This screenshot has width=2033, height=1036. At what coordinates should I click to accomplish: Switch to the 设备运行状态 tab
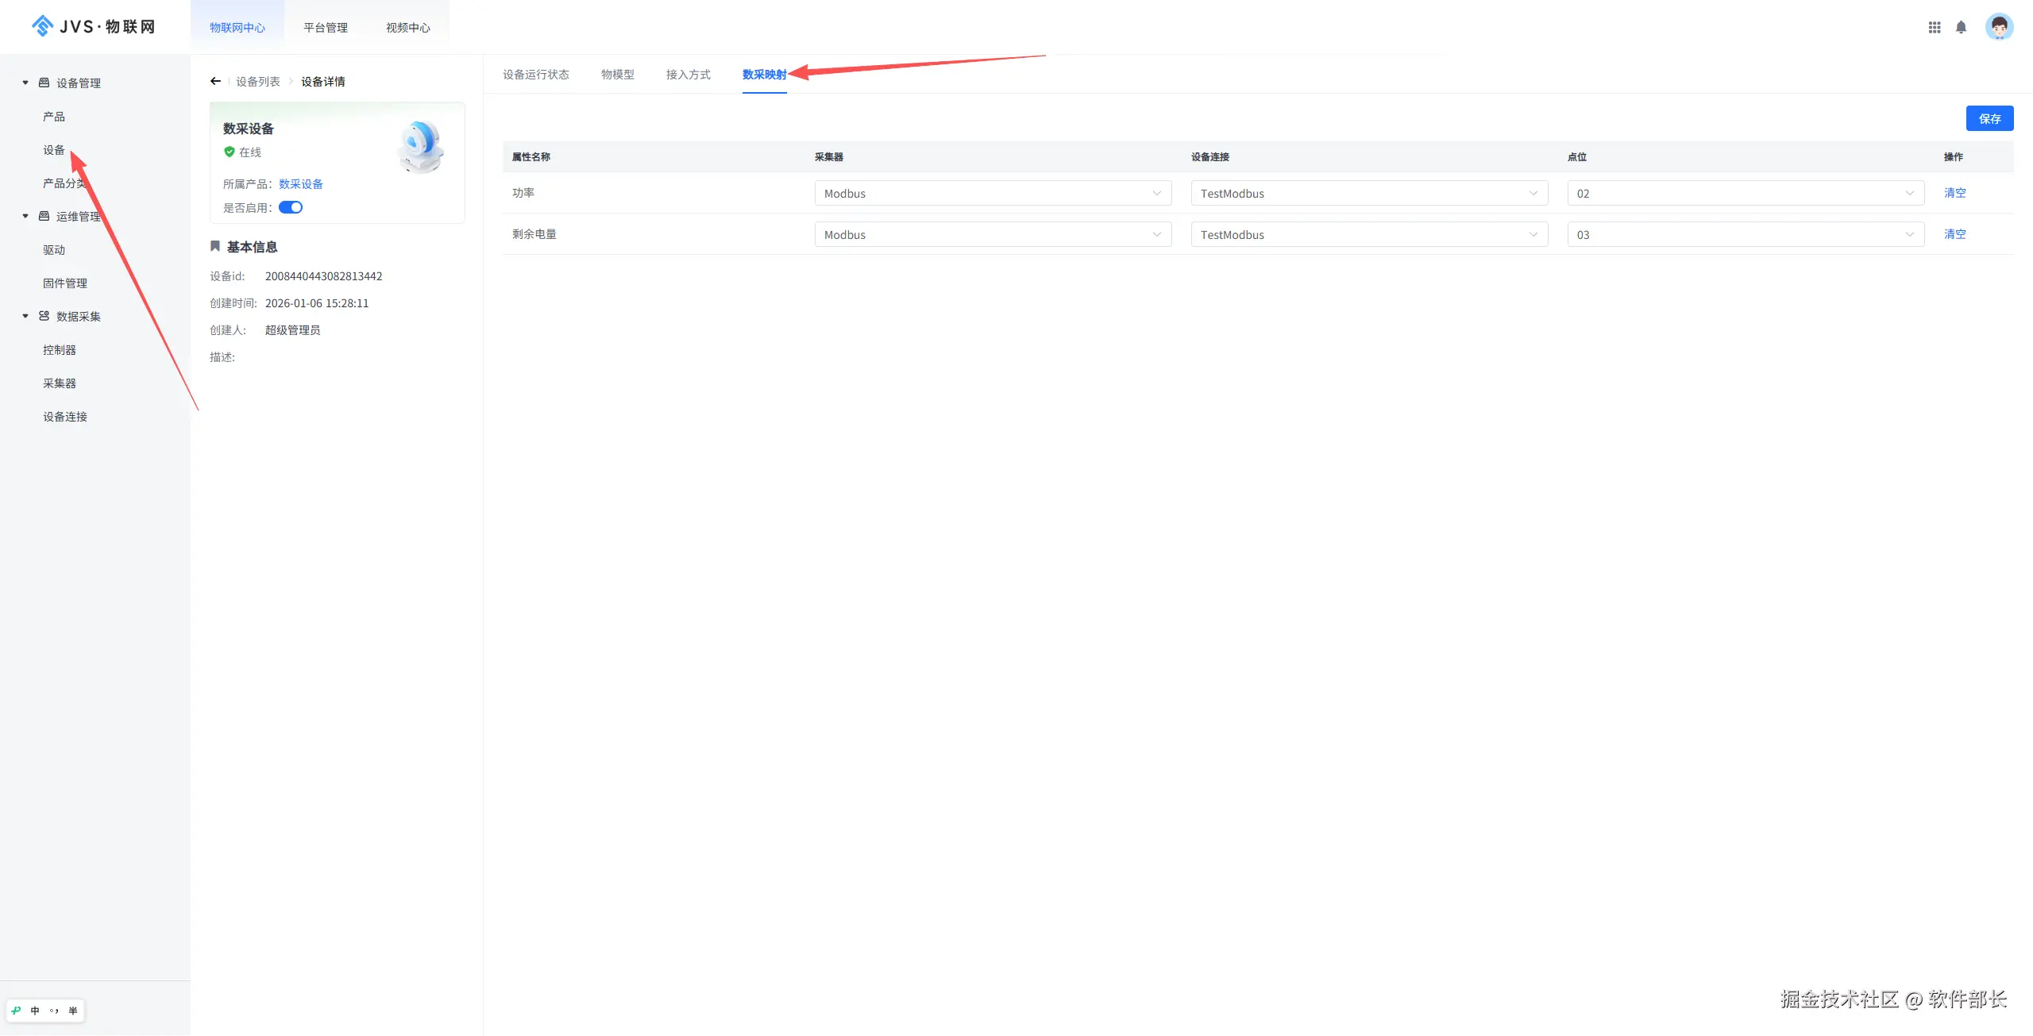point(536,75)
